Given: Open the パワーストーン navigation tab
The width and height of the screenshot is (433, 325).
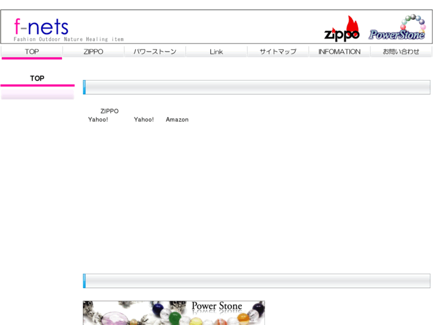Looking at the screenshot, I should (155, 52).
